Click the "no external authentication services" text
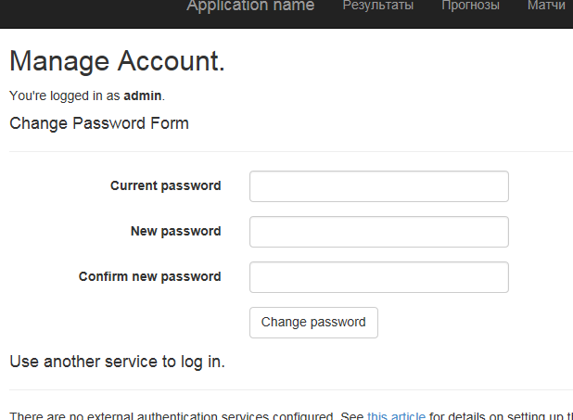573x420 pixels. pyautogui.click(x=167, y=415)
